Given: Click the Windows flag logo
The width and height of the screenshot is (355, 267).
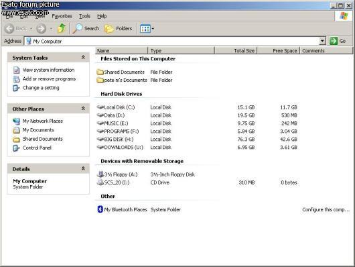Looking at the screenshot, I should pyautogui.click(x=344, y=16).
